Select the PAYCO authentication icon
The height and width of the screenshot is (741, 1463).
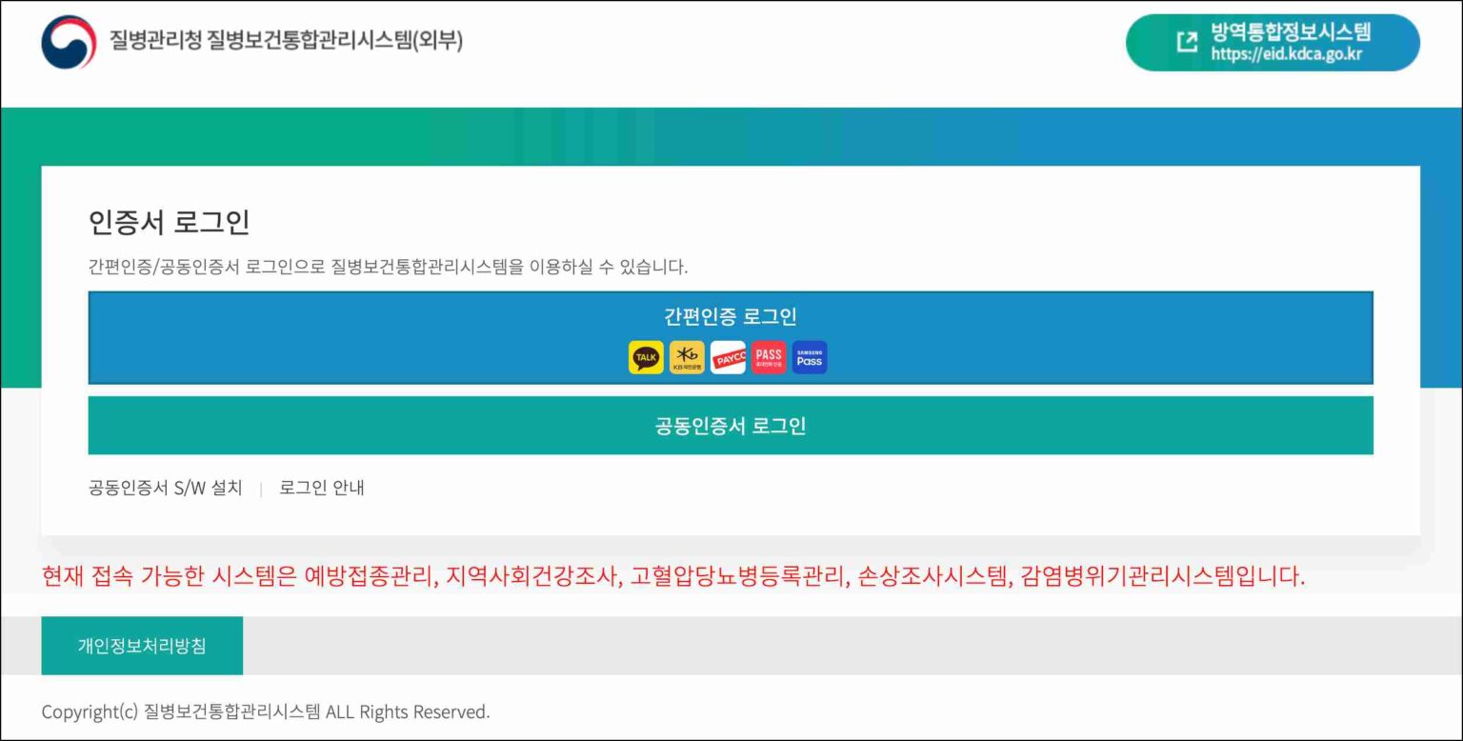[x=728, y=356]
